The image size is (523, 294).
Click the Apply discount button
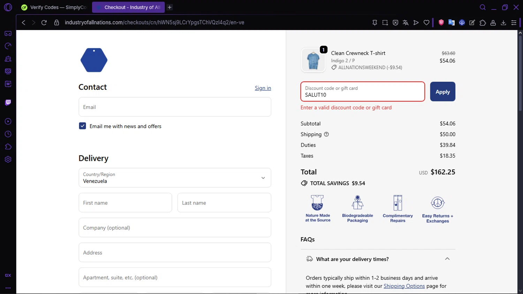click(442, 92)
